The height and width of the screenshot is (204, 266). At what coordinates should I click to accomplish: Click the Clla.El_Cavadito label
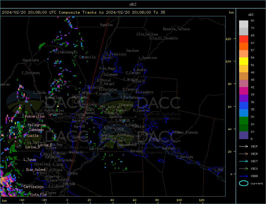(163, 38)
